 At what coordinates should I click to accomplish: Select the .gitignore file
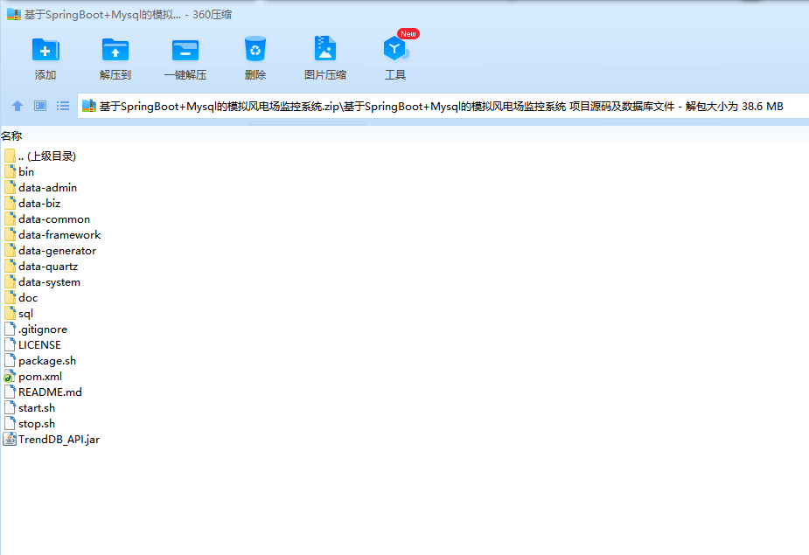coord(36,330)
